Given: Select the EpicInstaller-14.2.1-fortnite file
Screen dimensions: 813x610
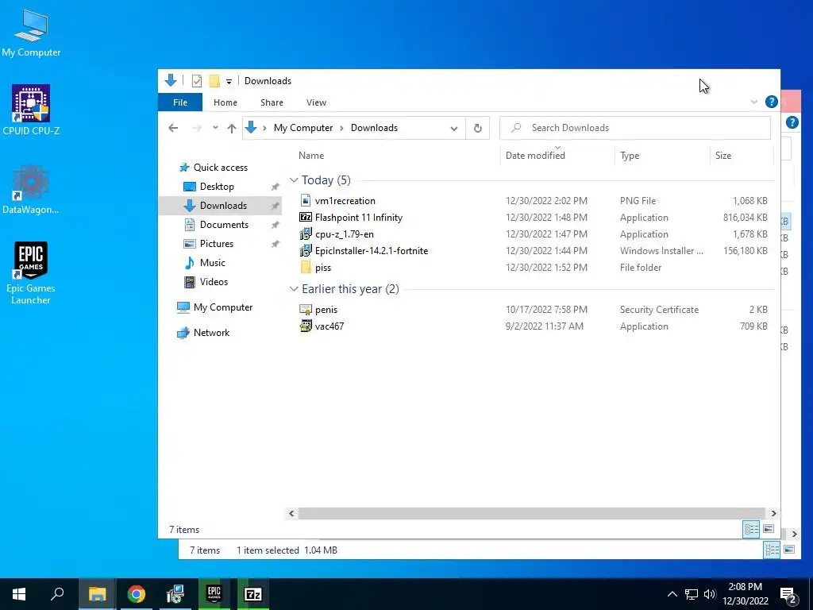Looking at the screenshot, I should pyautogui.click(x=372, y=250).
